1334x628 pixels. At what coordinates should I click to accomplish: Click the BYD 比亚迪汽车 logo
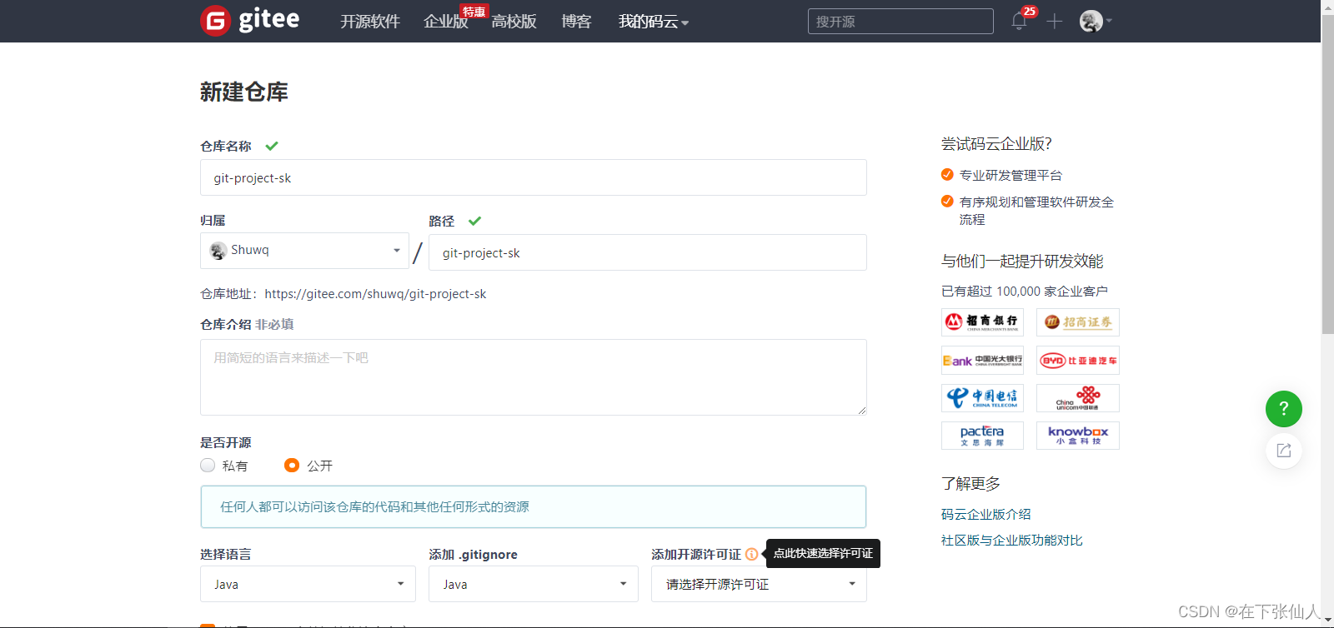pyautogui.click(x=1078, y=361)
